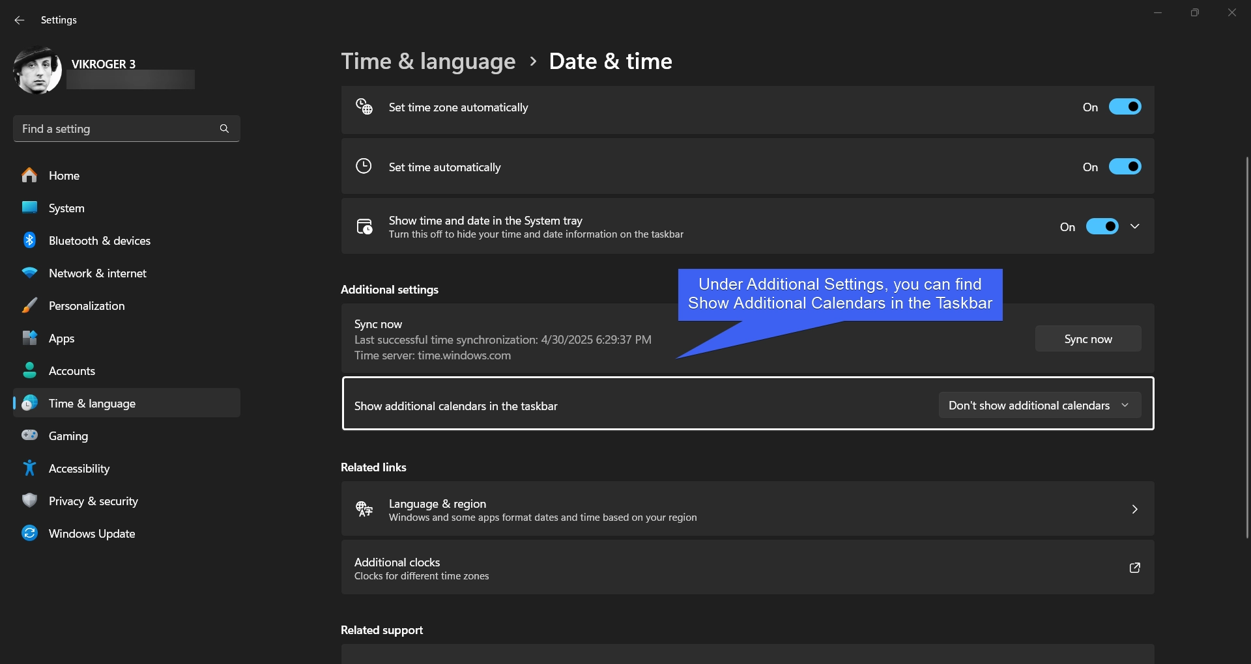
Task: Expand the System tray date options chevron
Action: tap(1135, 226)
